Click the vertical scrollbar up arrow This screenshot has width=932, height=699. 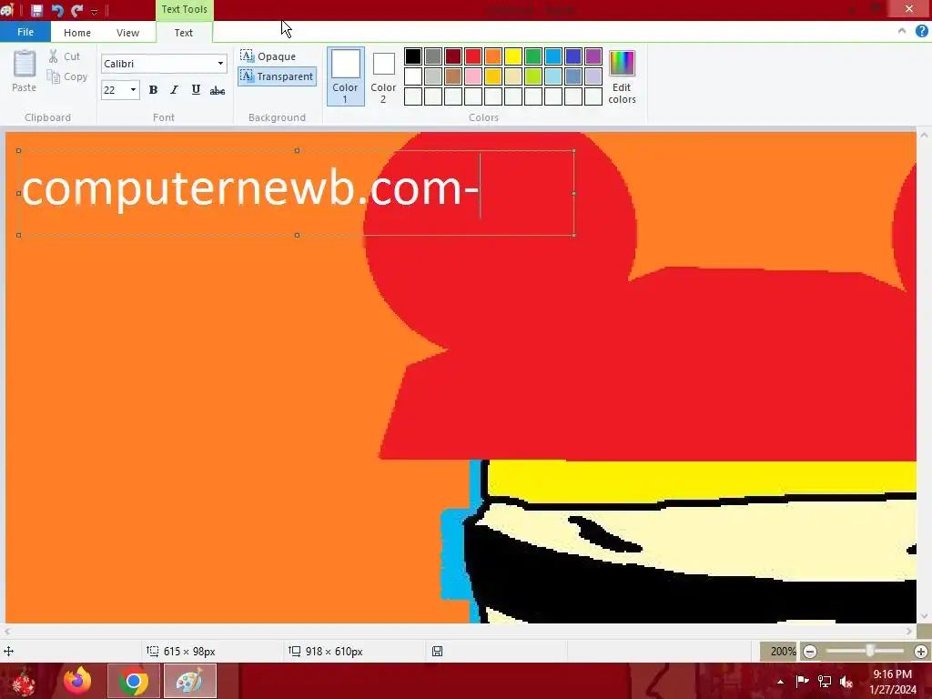pyautogui.click(x=924, y=135)
